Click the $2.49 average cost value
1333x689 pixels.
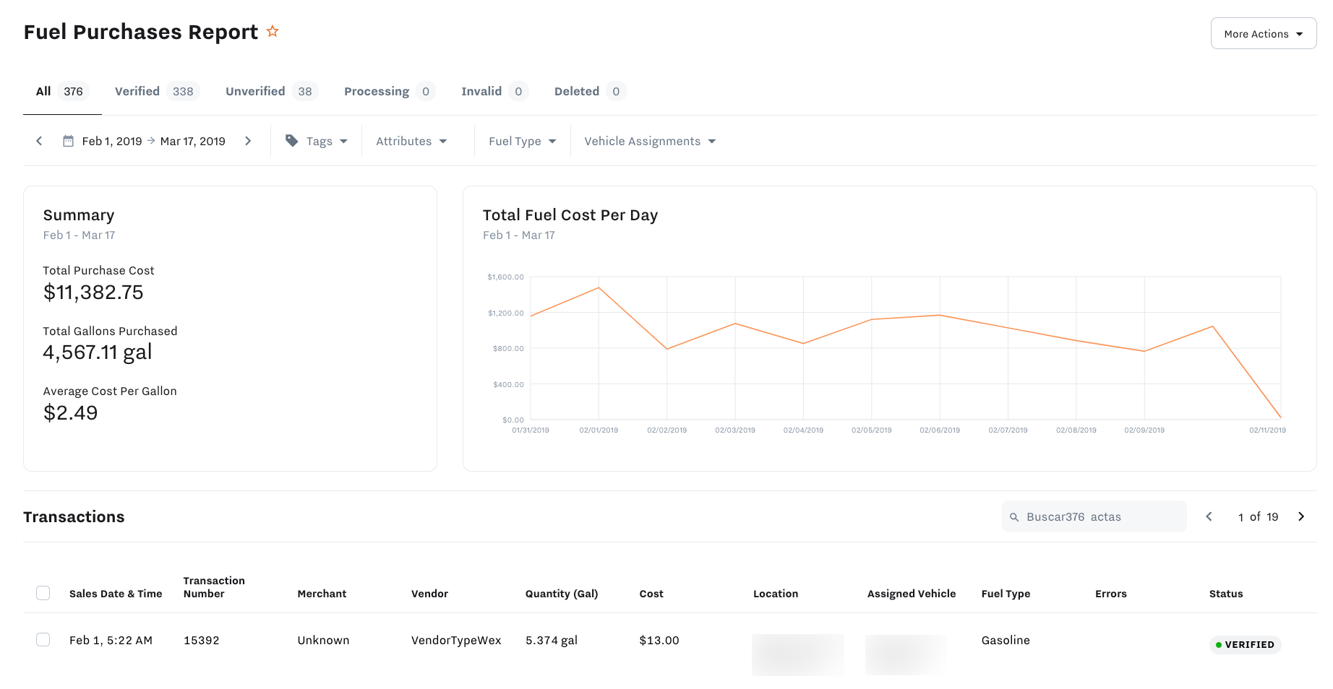70,413
